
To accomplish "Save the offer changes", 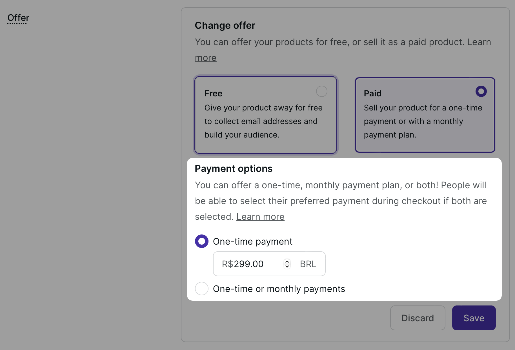I will click(x=474, y=318).
